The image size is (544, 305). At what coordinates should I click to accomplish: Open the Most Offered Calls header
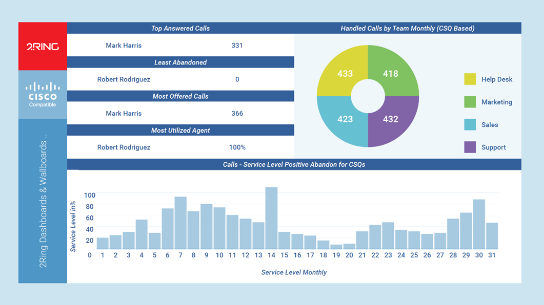coord(180,96)
